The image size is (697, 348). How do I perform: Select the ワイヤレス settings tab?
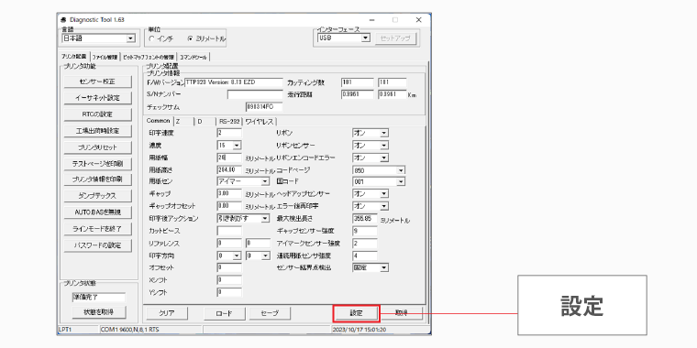260,122
